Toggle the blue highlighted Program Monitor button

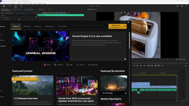[x=162, y=66]
